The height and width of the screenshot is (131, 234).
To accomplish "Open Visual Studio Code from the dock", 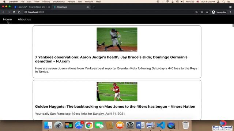I will pyautogui.click(x=161, y=125).
